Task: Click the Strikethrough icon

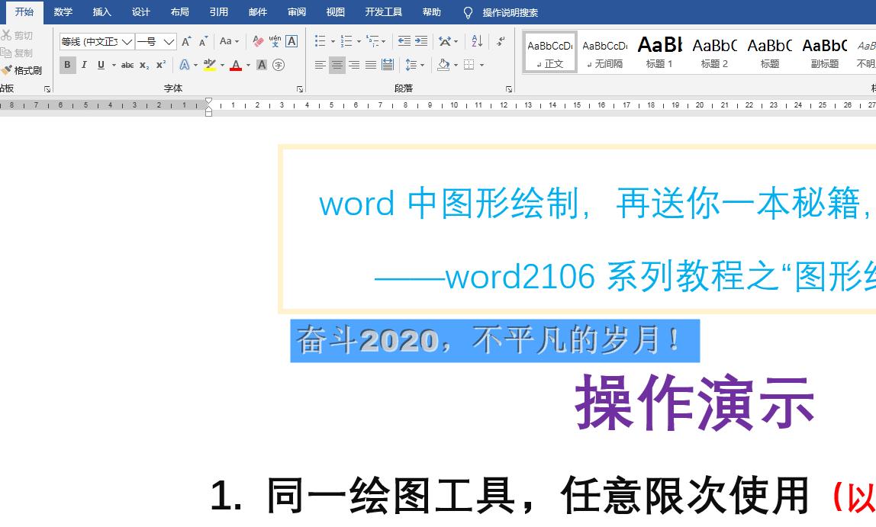Action: pyautogui.click(x=127, y=66)
